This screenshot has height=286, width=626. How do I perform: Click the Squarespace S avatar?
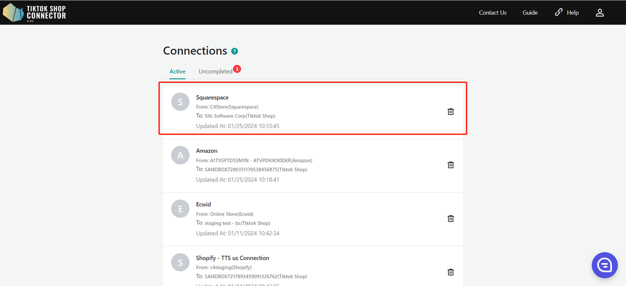pyautogui.click(x=180, y=102)
